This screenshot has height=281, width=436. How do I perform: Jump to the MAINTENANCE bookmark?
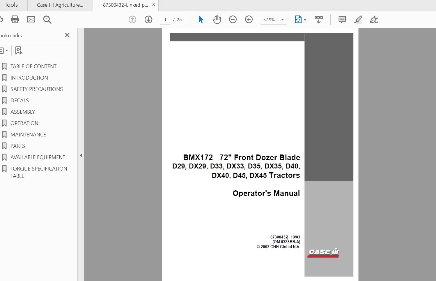pyautogui.click(x=28, y=135)
